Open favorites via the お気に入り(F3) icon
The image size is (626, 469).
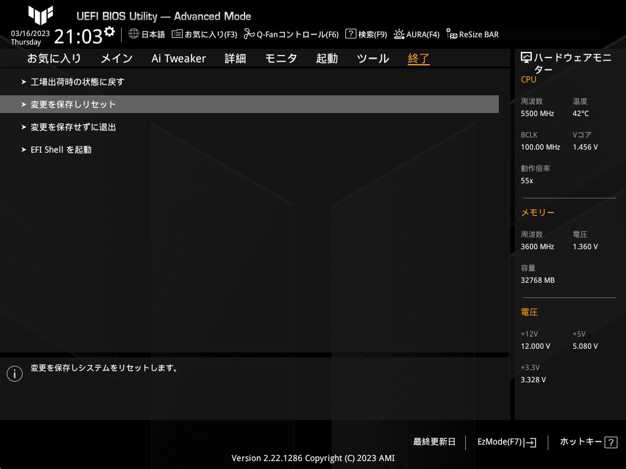click(x=177, y=34)
